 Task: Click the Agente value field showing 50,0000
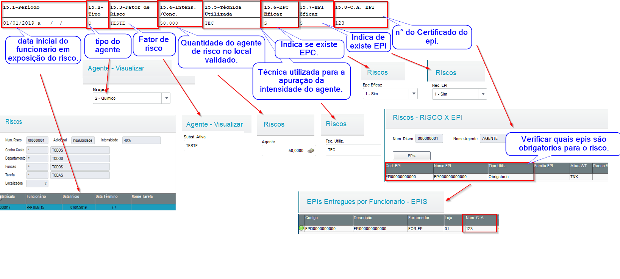(x=289, y=150)
